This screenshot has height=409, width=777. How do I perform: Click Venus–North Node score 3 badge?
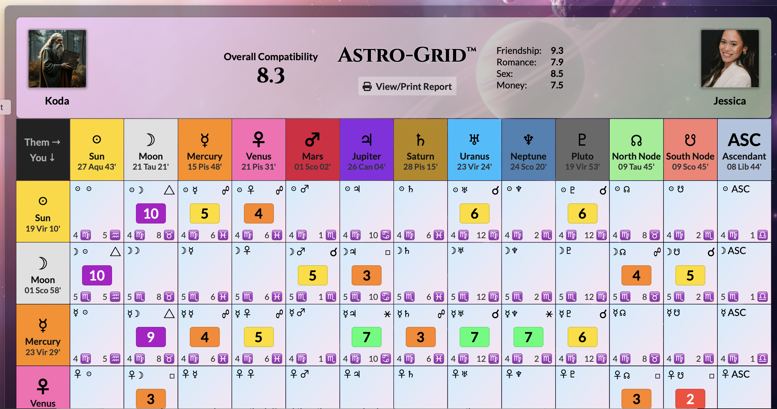(636, 399)
